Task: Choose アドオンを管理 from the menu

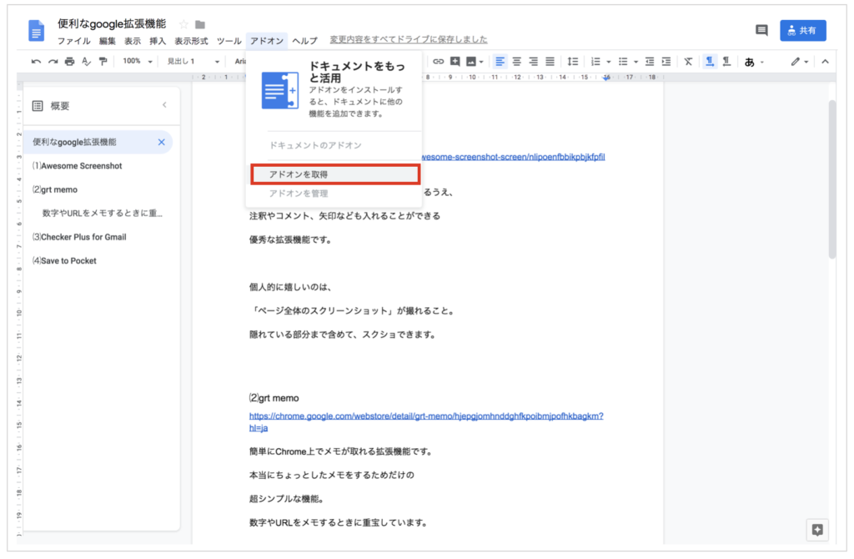Action: tap(334, 194)
